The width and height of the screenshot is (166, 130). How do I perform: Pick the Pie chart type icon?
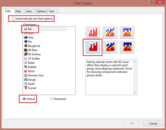(26, 42)
